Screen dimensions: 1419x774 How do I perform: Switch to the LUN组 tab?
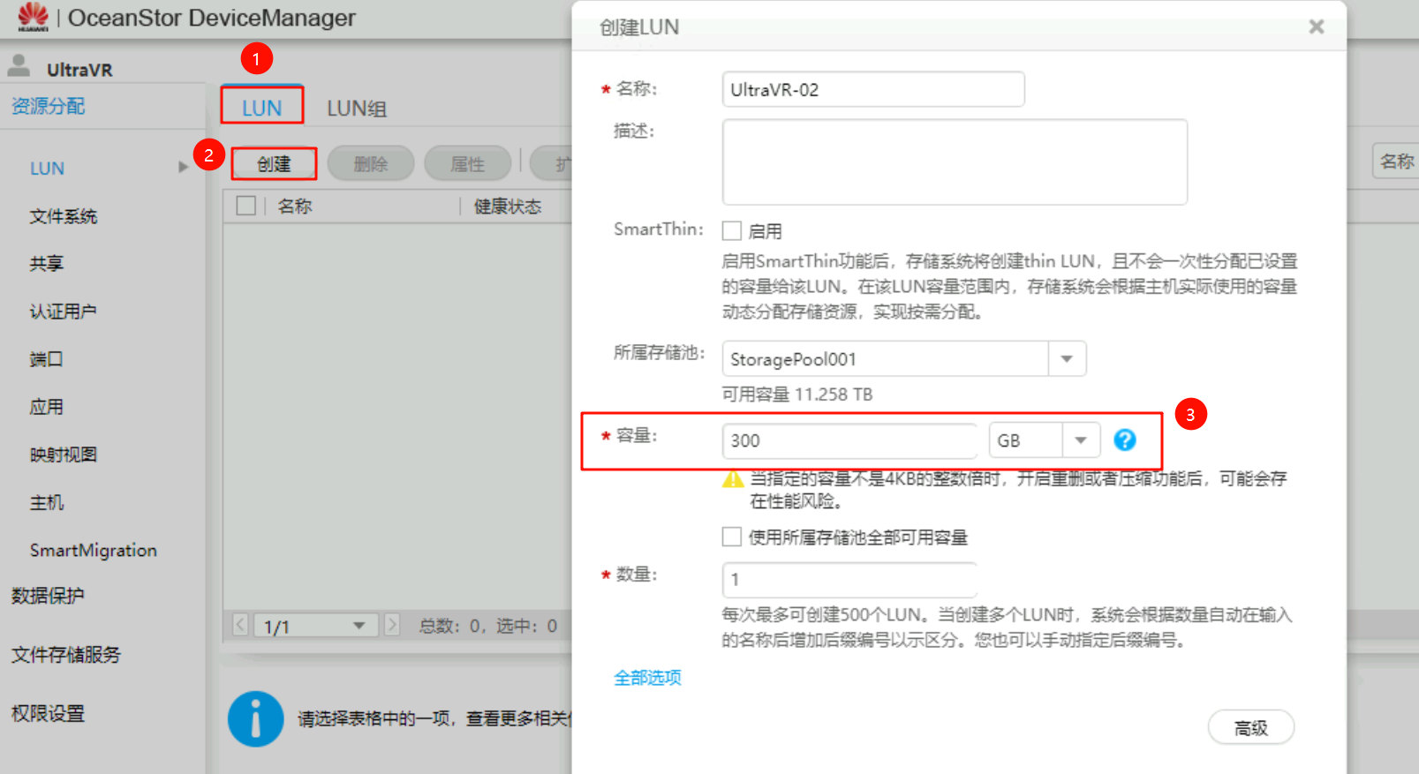357,109
